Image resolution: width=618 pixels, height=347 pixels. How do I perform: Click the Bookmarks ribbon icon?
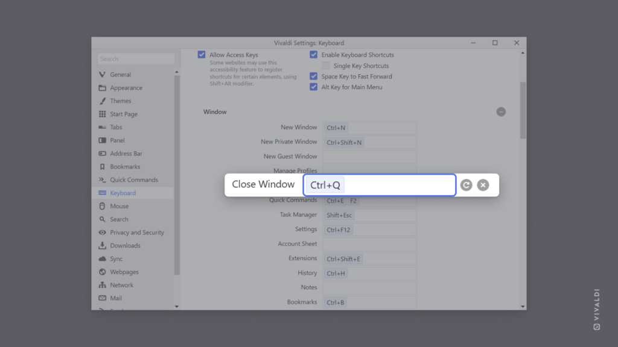102,167
